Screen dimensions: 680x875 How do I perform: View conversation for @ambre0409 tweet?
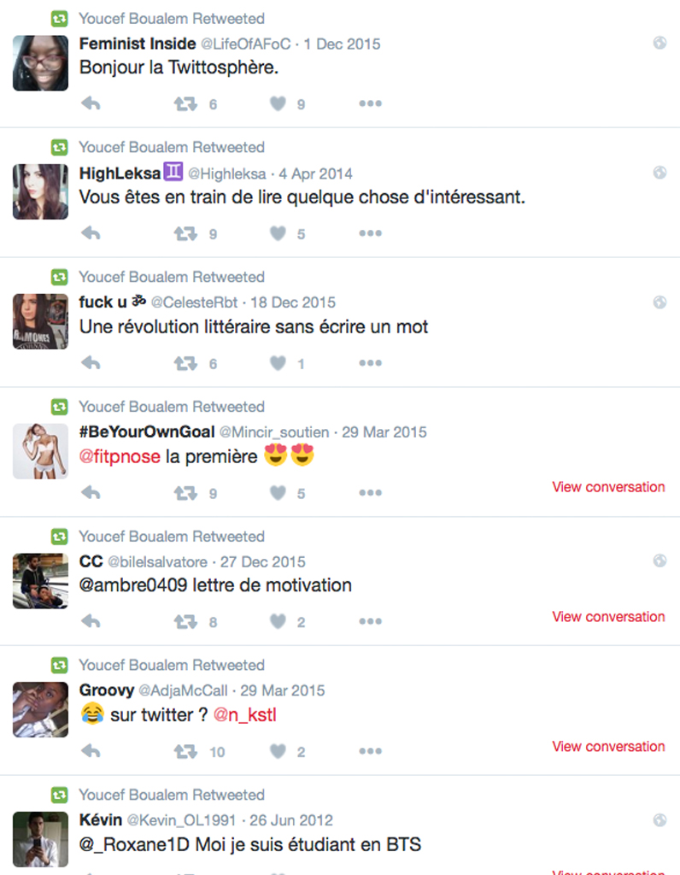pyautogui.click(x=608, y=617)
